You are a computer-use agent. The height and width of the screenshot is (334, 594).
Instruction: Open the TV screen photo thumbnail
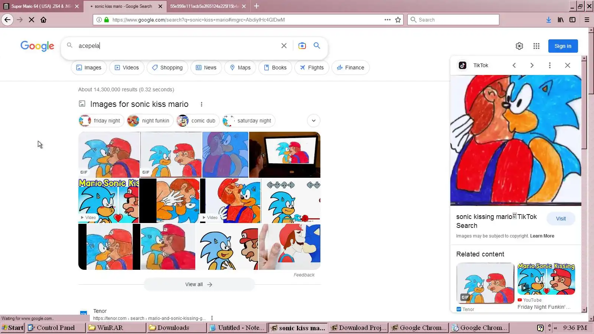coord(285,155)
